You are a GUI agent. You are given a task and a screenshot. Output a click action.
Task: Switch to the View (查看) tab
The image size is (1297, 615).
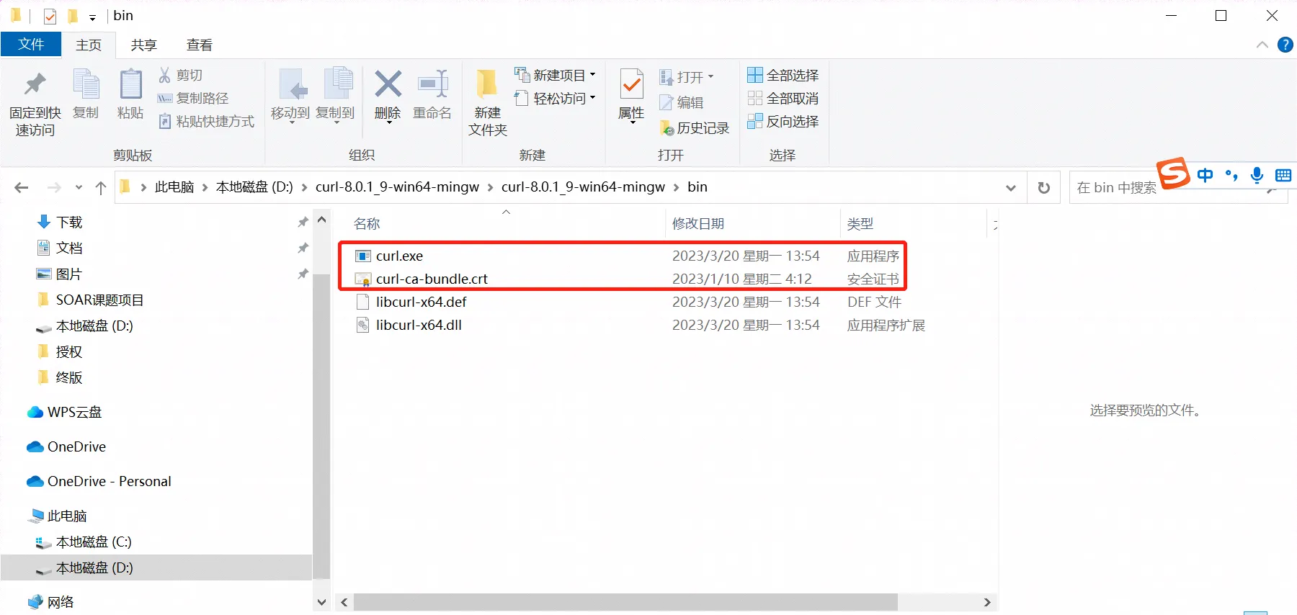click(200, 45)
